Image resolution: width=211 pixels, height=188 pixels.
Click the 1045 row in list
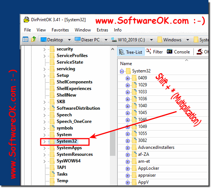(x=163, y=113)
